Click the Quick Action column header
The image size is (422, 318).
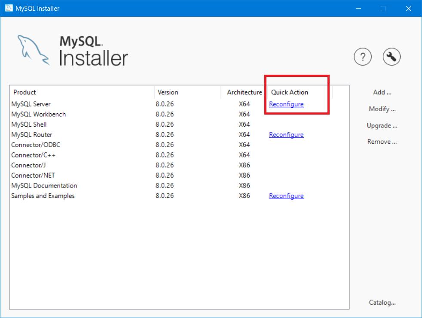point(300,92)
